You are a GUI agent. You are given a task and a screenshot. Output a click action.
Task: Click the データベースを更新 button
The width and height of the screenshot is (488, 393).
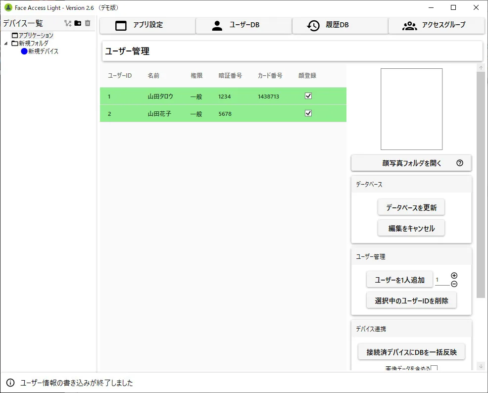coord(411,208)
